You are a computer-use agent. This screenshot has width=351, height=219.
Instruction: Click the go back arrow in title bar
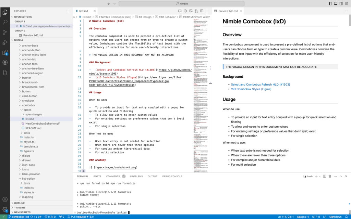pyautogui.click(x=109, y=3)
